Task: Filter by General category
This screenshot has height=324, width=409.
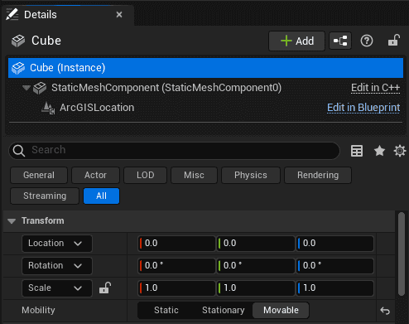Action: [39, 175]
